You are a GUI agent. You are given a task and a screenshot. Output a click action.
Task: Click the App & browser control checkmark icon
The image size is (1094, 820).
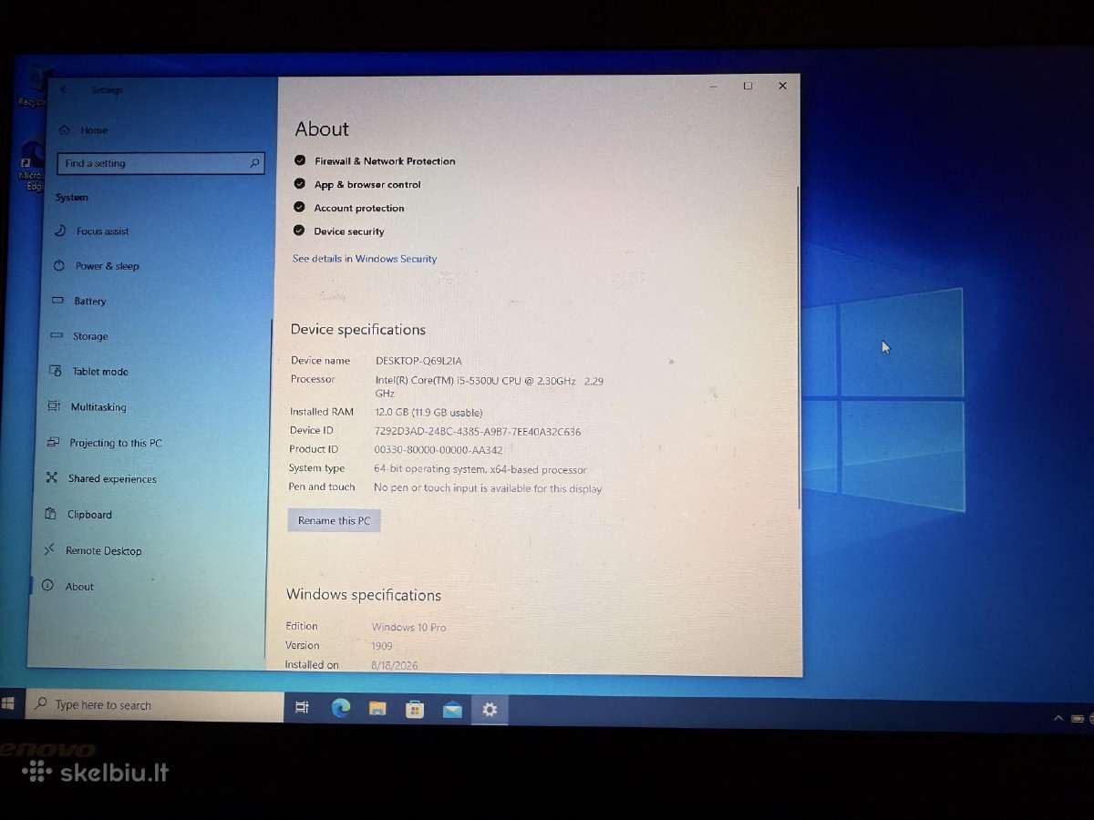pyautogui.click(x=299, y=184)
